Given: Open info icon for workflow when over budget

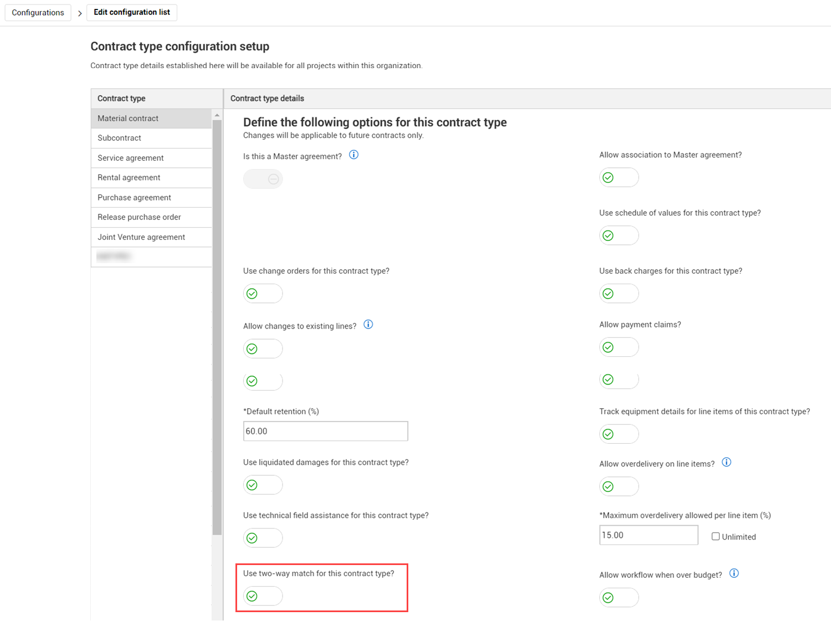Looking at the screenshot, I should (734, 573).
